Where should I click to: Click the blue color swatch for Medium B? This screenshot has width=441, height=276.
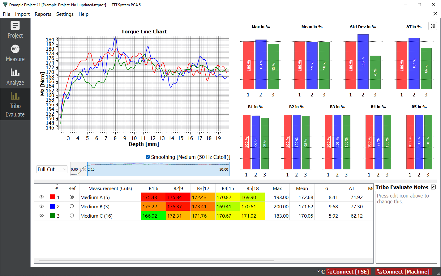coord(53,206)
